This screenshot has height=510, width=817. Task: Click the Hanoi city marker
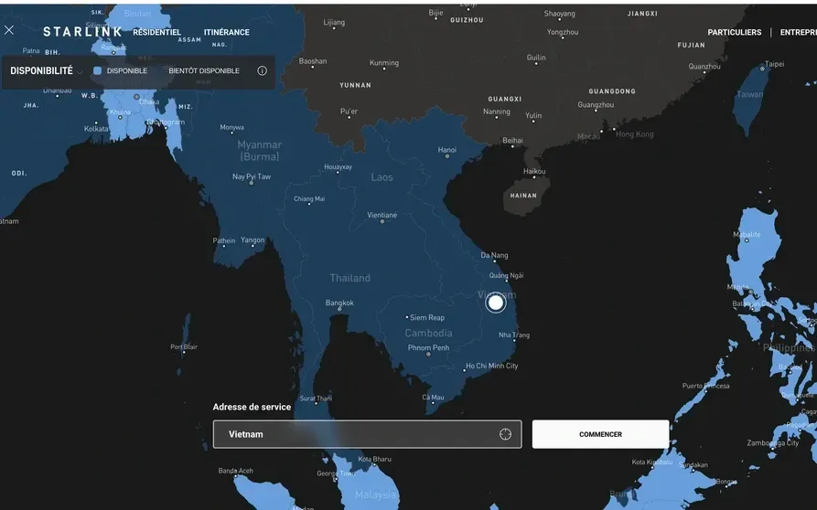pyautogui.click(x=446, y=157)
